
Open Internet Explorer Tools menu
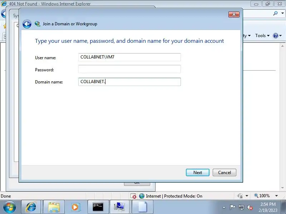[x=262, y=35]
